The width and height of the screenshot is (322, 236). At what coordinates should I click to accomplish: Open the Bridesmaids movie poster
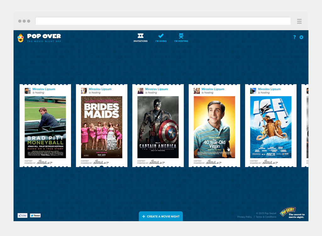(x=102, y=127)
